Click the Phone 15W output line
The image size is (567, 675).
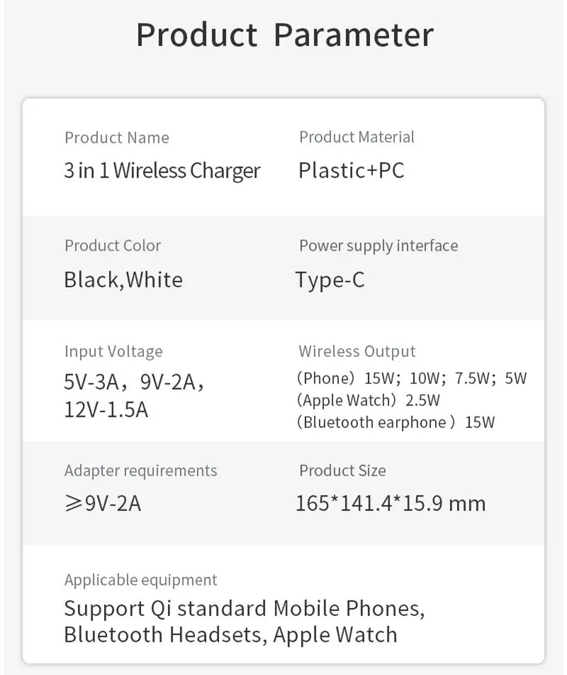(x=412, y=378)
